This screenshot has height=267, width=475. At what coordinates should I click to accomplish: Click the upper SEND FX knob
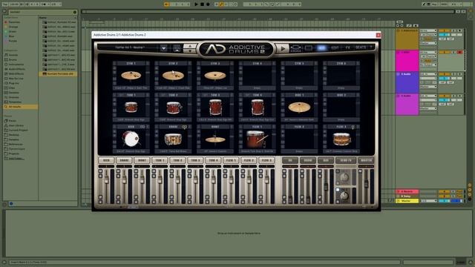[344, 178]
